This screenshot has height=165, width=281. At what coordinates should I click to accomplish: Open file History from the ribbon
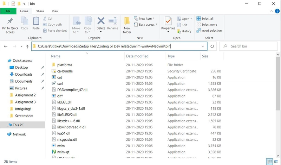[184, 31]
